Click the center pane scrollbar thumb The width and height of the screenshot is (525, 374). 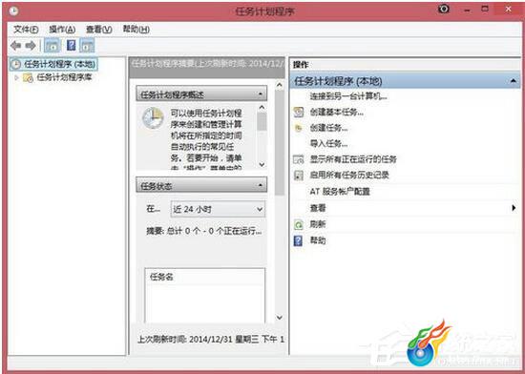280,143
